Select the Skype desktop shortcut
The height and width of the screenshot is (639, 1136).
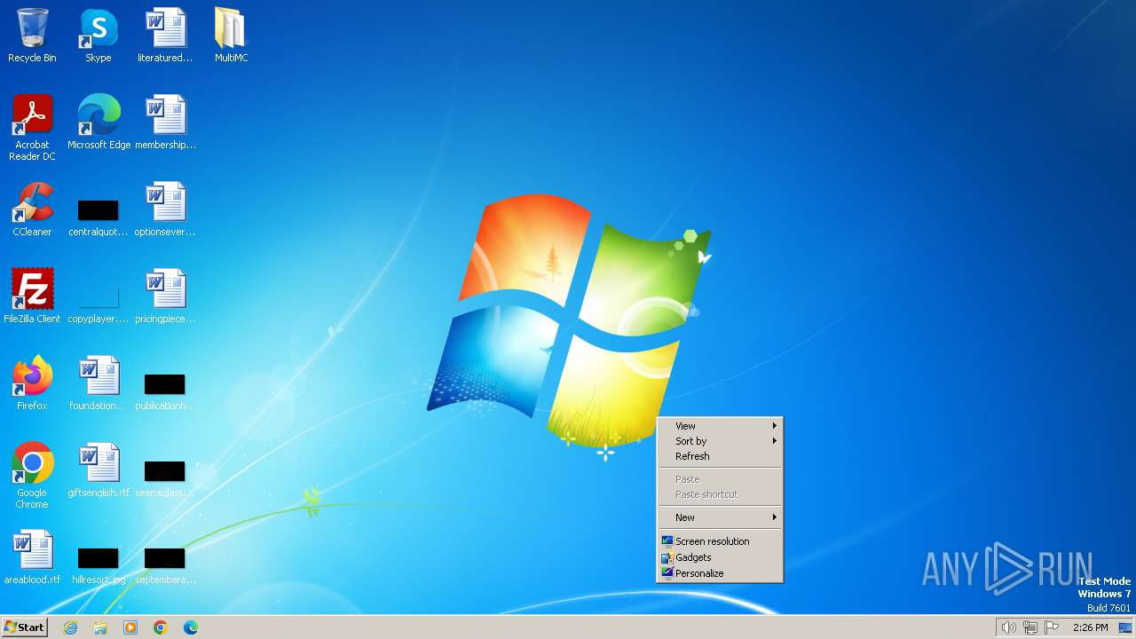99,35
